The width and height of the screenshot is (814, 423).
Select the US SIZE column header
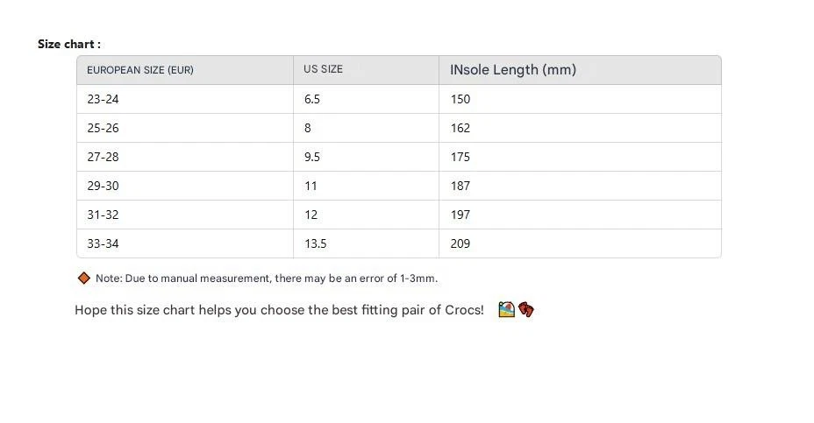pos(323,69)
